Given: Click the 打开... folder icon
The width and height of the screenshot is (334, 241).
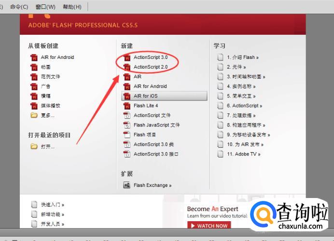Looking at the screenshot, I should pyautogui.click(x=34, y=146).
